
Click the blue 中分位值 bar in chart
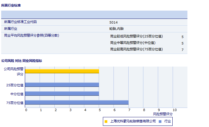[62, 94]
